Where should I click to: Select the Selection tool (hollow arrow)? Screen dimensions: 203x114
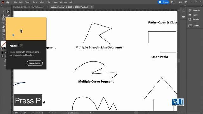[3, 12]
